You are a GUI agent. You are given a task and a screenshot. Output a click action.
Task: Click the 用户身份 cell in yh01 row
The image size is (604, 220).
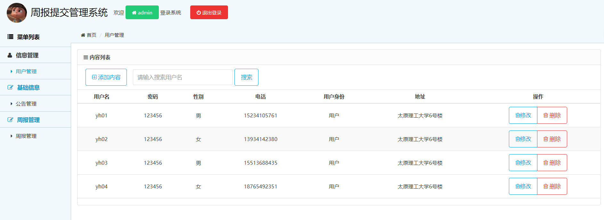point(334,116)
